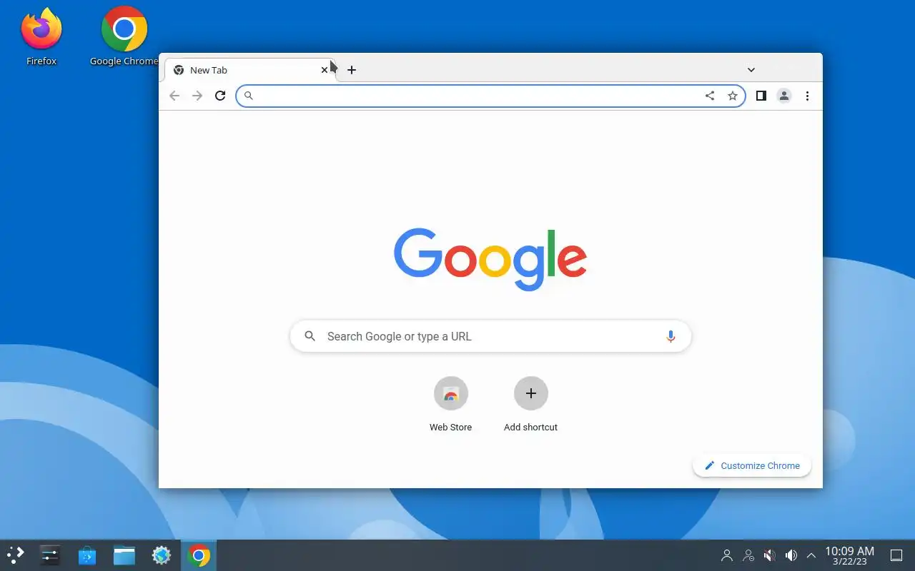Expand hidden system tray icons

click(811, 555)
